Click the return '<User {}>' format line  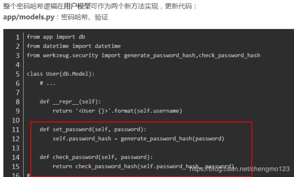point(118,111)
